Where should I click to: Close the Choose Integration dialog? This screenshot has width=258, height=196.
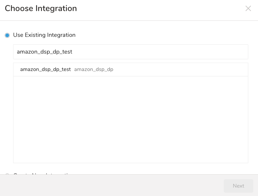pyautogui.click(x=248, y=8)
